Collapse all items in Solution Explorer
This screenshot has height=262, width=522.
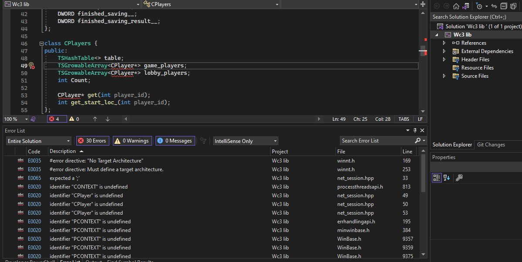(503, 6)
